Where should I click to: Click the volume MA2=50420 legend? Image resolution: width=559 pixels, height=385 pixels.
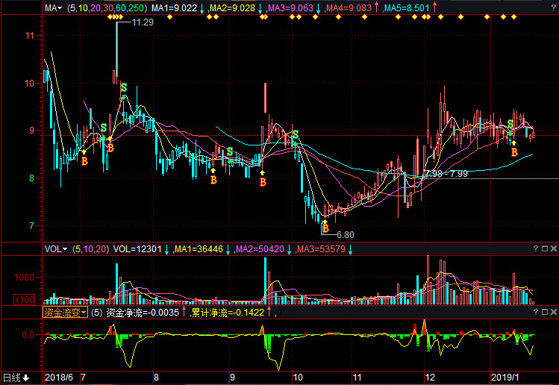[260, 248]
